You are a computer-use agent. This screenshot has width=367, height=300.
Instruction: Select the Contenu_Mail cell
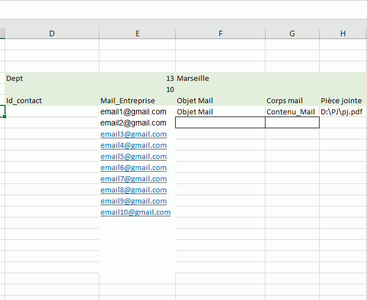pos(291,112)
